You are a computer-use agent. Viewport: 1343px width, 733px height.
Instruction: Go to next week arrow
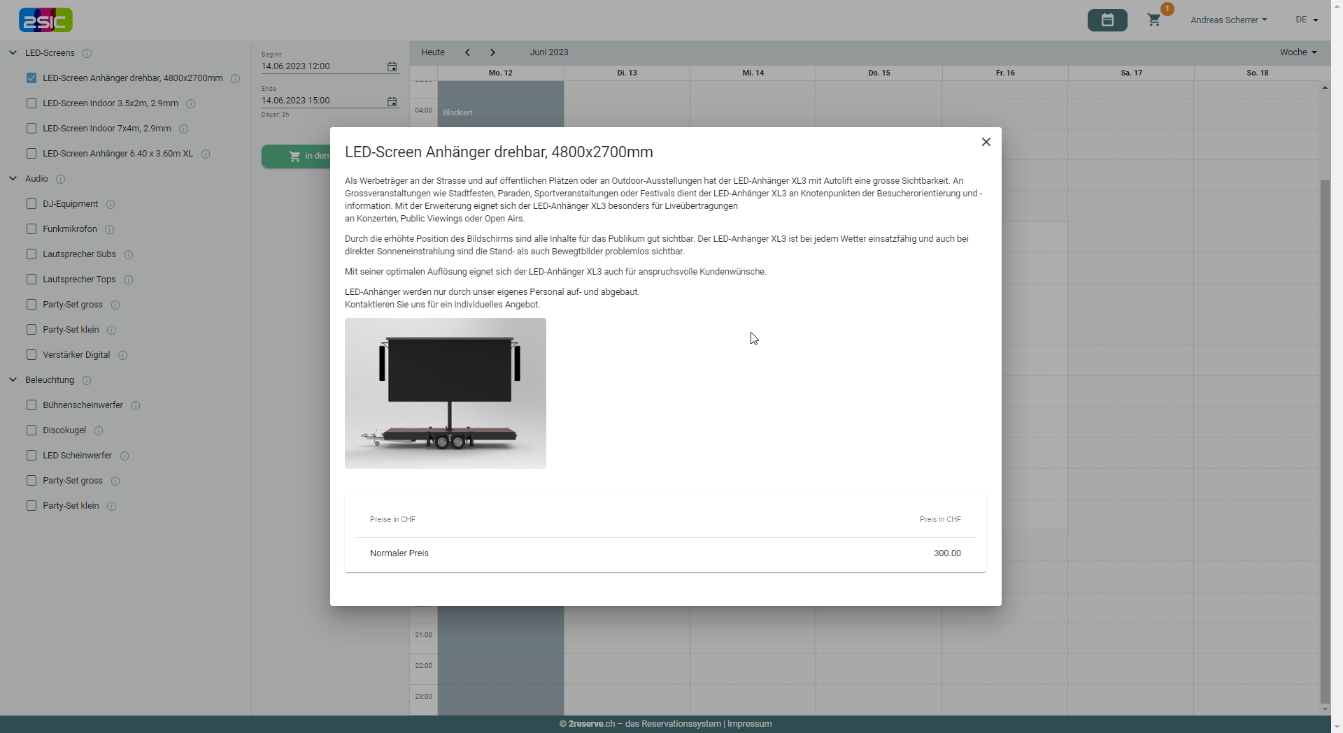point(492,52)
